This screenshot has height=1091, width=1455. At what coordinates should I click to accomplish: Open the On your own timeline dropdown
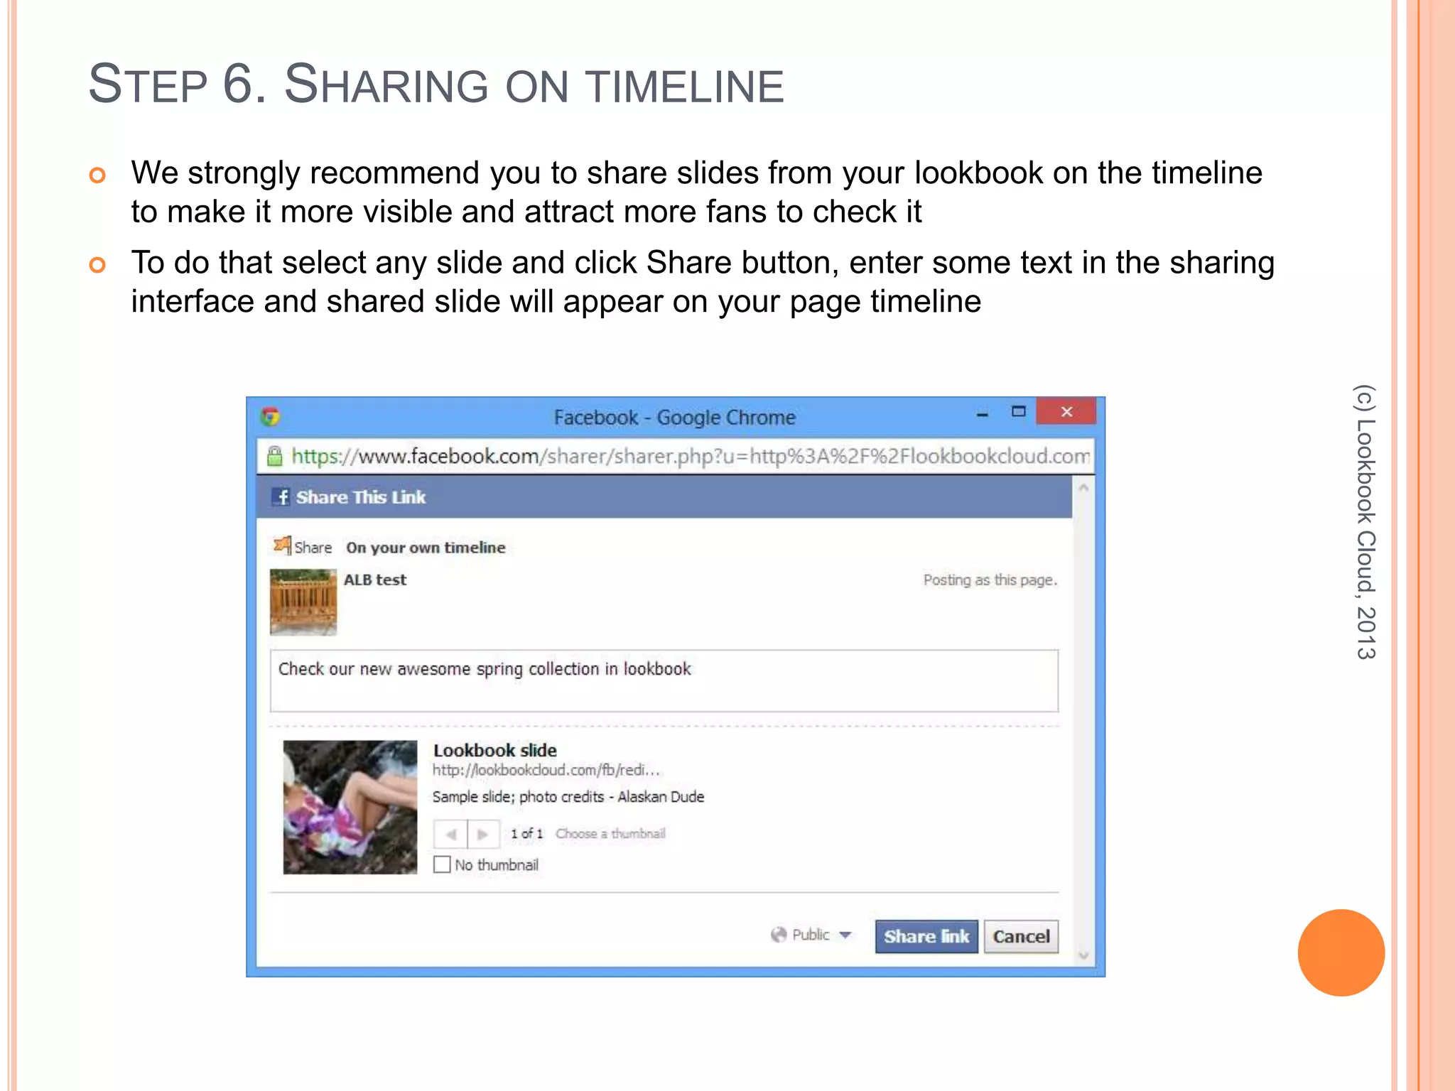pyautogui.click(x=426, y=548)
